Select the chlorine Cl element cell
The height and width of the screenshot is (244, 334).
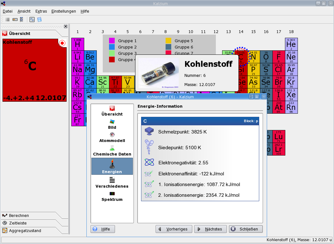coord(279,69)
